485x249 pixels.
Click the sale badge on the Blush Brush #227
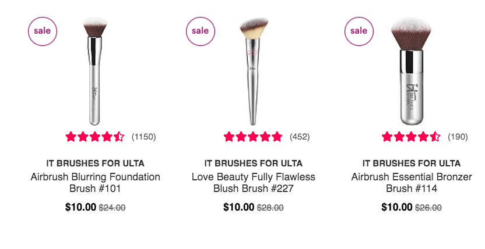pos(201,31)
